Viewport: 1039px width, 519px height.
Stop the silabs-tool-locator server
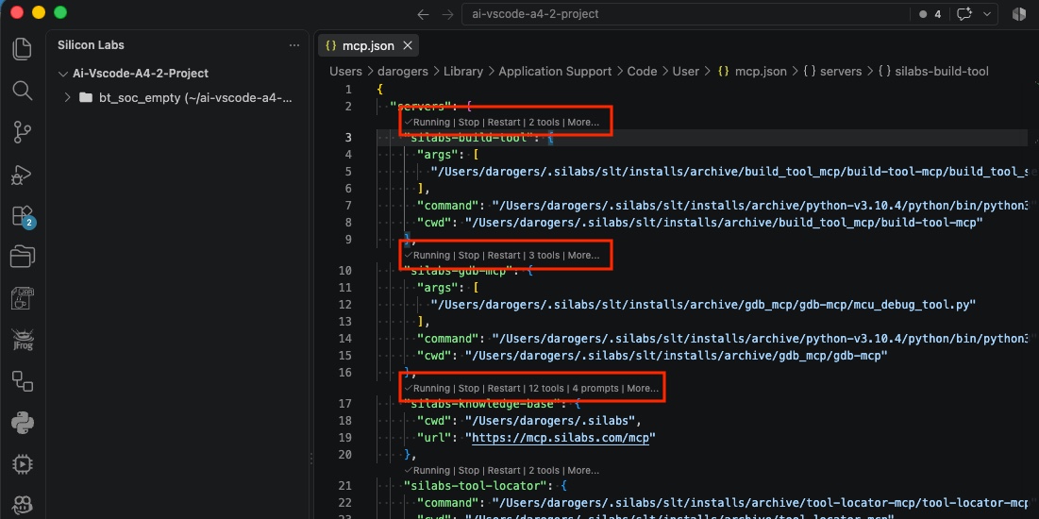click(x=468, y=471)
